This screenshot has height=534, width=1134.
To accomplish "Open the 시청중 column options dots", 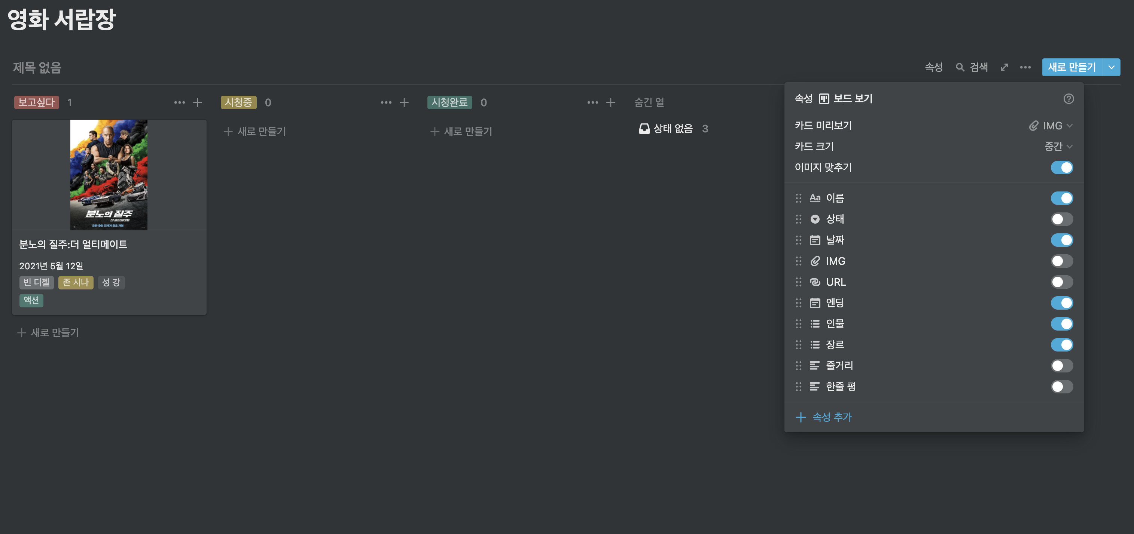I will (386, 102).
